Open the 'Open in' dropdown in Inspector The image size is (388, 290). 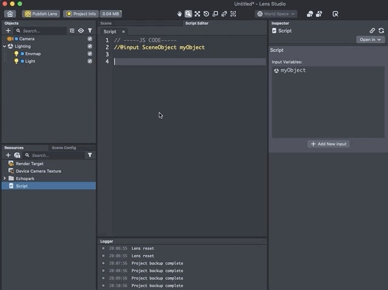point(370,39)
